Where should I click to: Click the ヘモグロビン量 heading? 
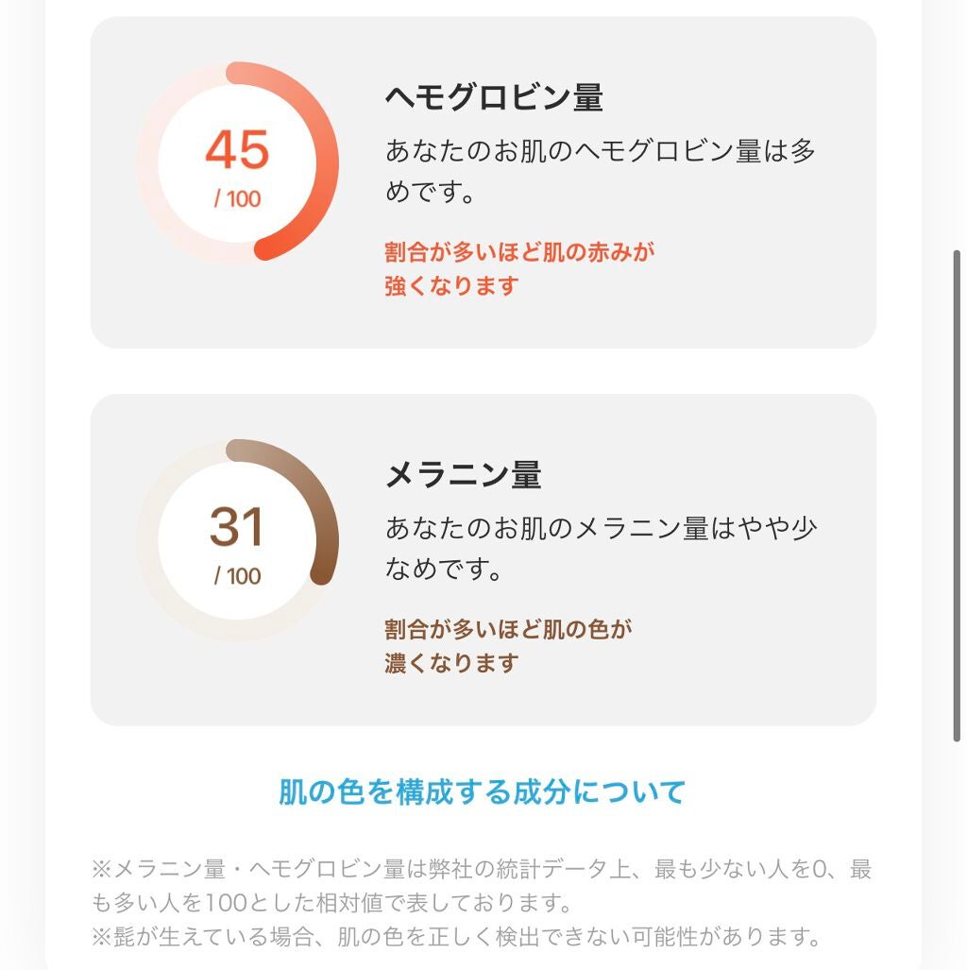pyautogui.click(x=493, y=97)
